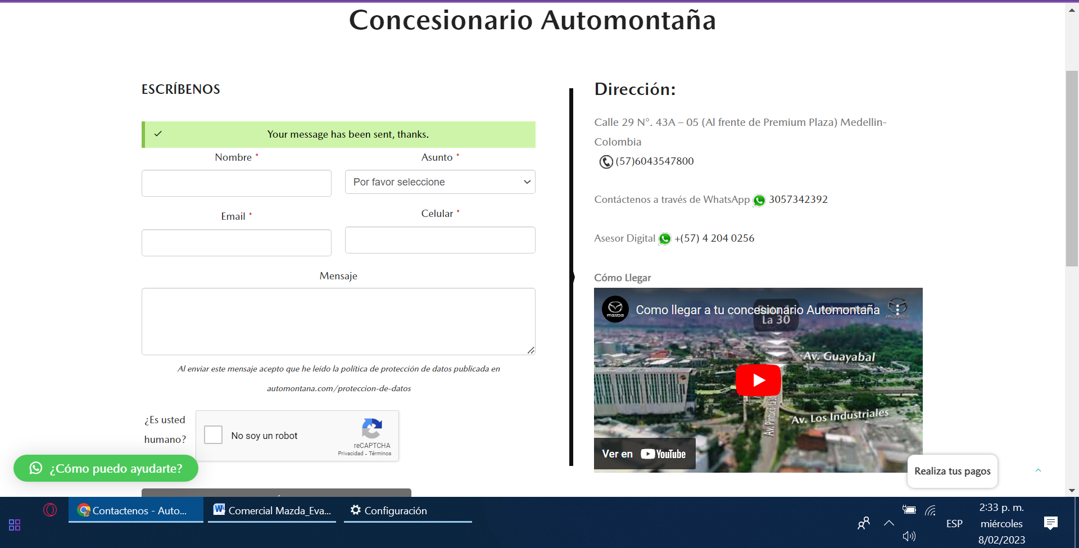The width and height of the screenshot is (1079, 548).
Task: Open the notification center icon
Action: coord(1050,523)
